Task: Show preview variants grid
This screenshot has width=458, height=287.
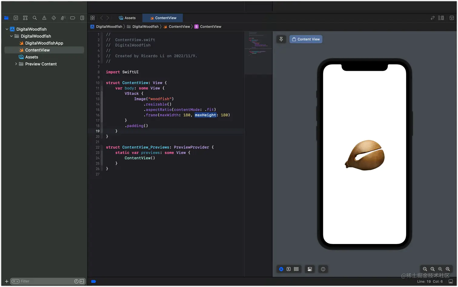Action: coord(296,269)
